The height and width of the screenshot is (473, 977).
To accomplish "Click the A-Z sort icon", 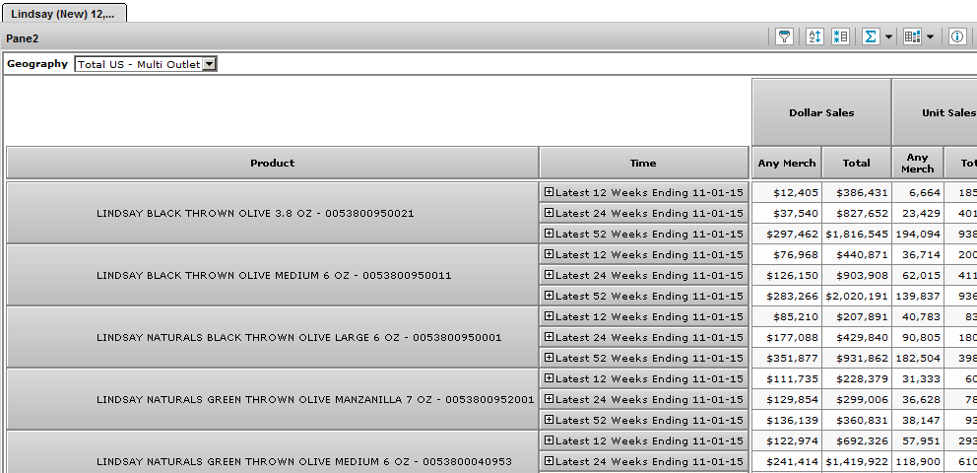I will pyautogui.click(x=814, y=36).
